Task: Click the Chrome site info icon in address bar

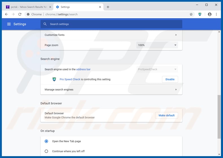Action: (x=28, y=14)
